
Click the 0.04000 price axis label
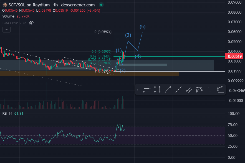coord(234,51)
